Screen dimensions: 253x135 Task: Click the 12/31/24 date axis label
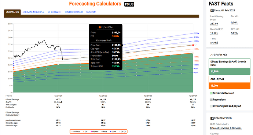[x=193, y=96]
